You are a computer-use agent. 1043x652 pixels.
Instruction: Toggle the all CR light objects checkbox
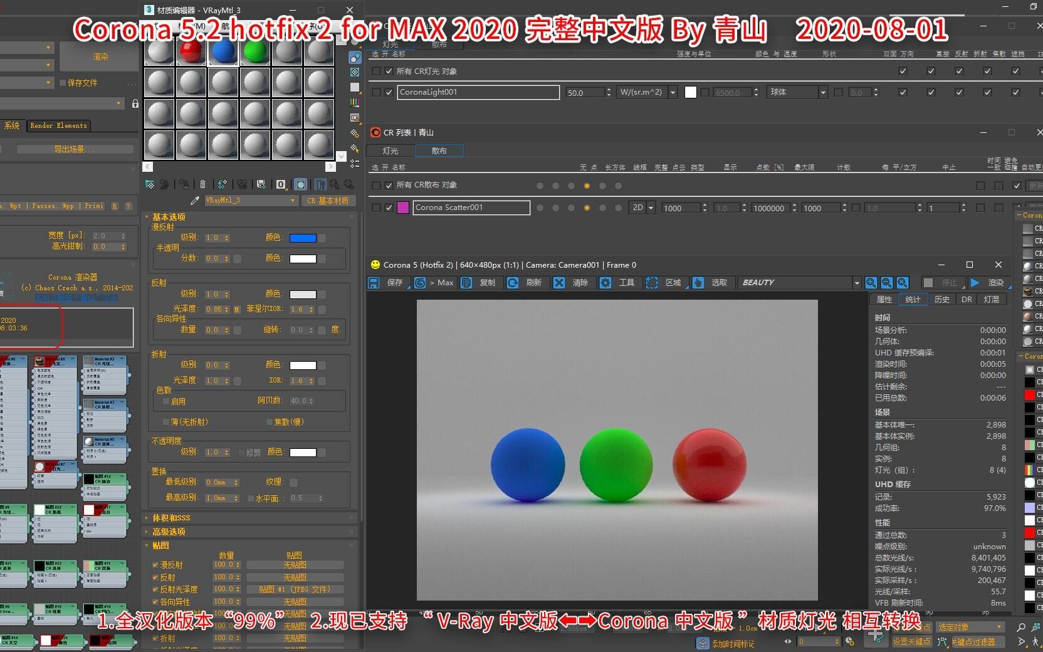pos(389,71)
